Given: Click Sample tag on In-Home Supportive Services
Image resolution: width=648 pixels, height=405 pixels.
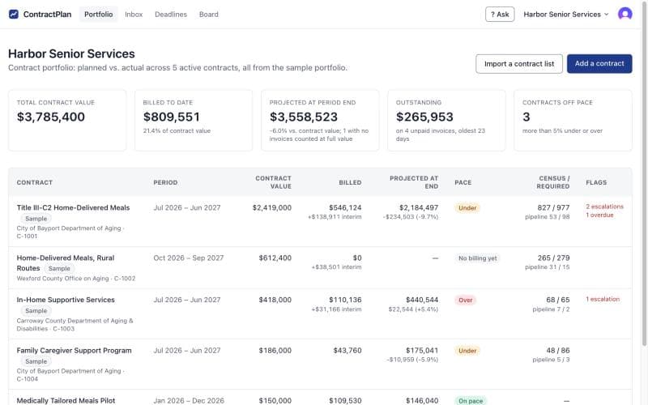Looking at the screenshot, I should [36, 311].
